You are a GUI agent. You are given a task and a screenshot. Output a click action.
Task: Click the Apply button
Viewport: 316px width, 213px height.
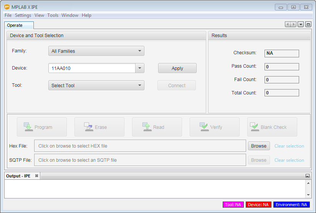click(177, 68)
